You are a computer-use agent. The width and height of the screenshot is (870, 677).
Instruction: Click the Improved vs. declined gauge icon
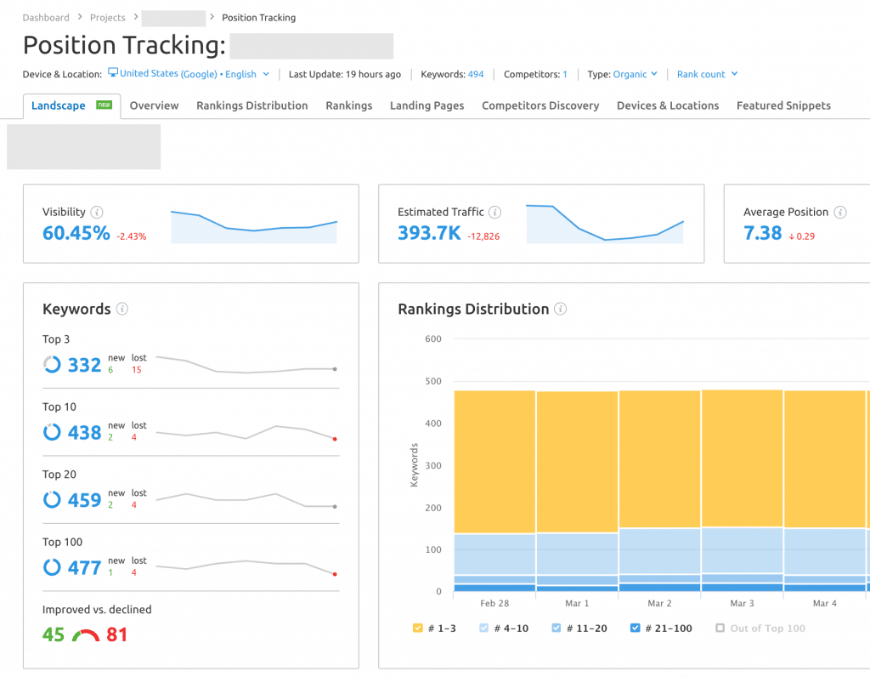pyautogui.click(x=85, y=635)
